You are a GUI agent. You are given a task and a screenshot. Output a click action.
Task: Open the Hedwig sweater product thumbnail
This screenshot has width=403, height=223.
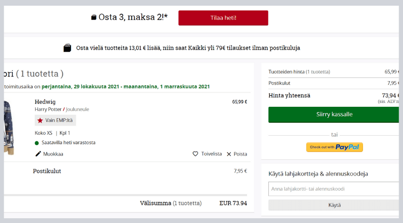[9, 127]
